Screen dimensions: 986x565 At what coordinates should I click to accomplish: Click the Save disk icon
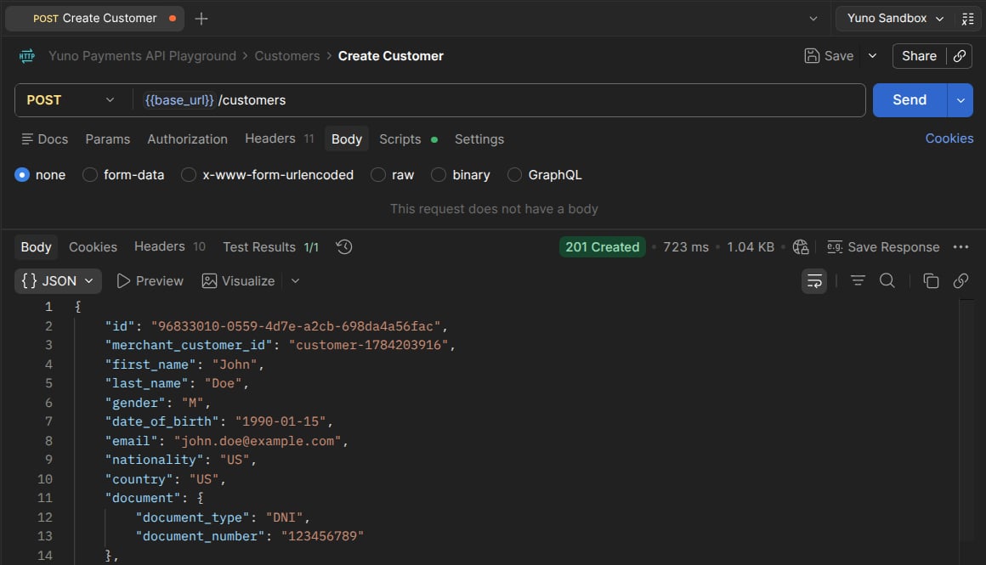(812, 56)
